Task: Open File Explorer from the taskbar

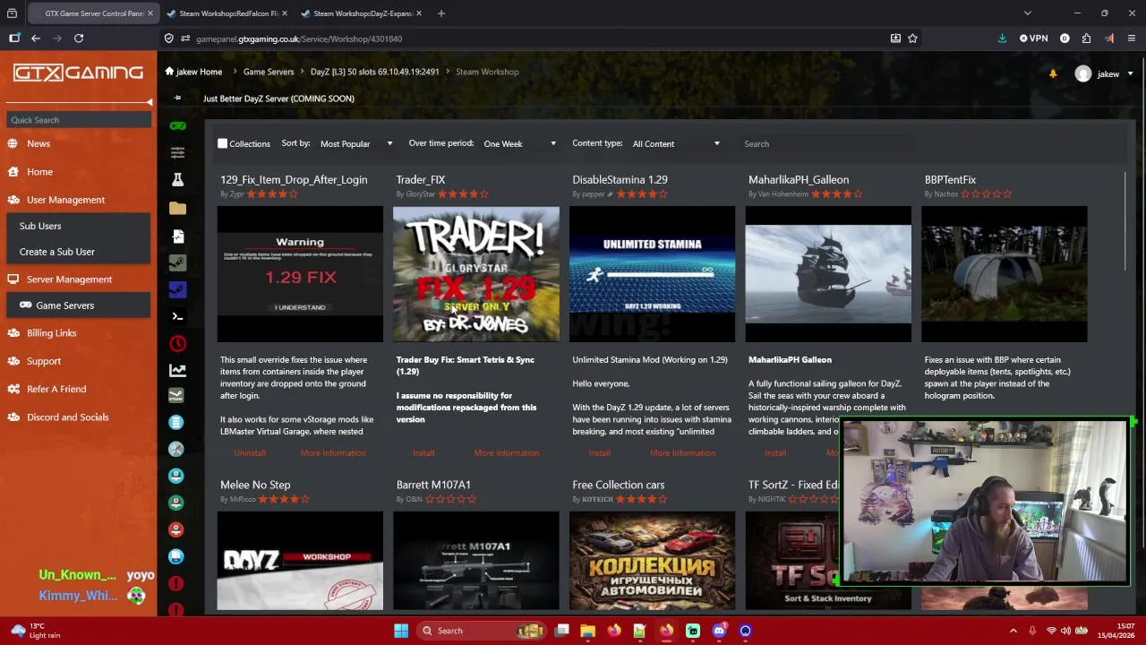Action: 587,631
